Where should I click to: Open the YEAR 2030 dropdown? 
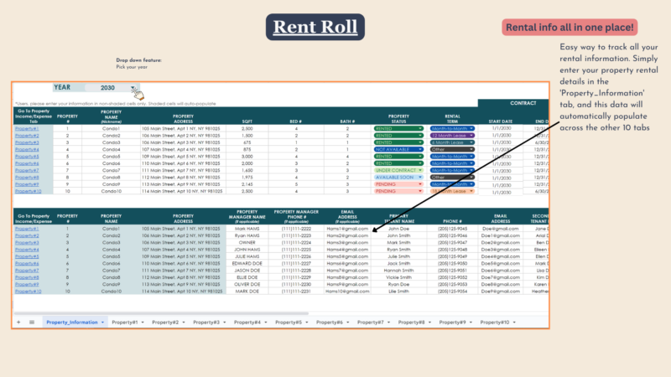click(x=133, y=88)
